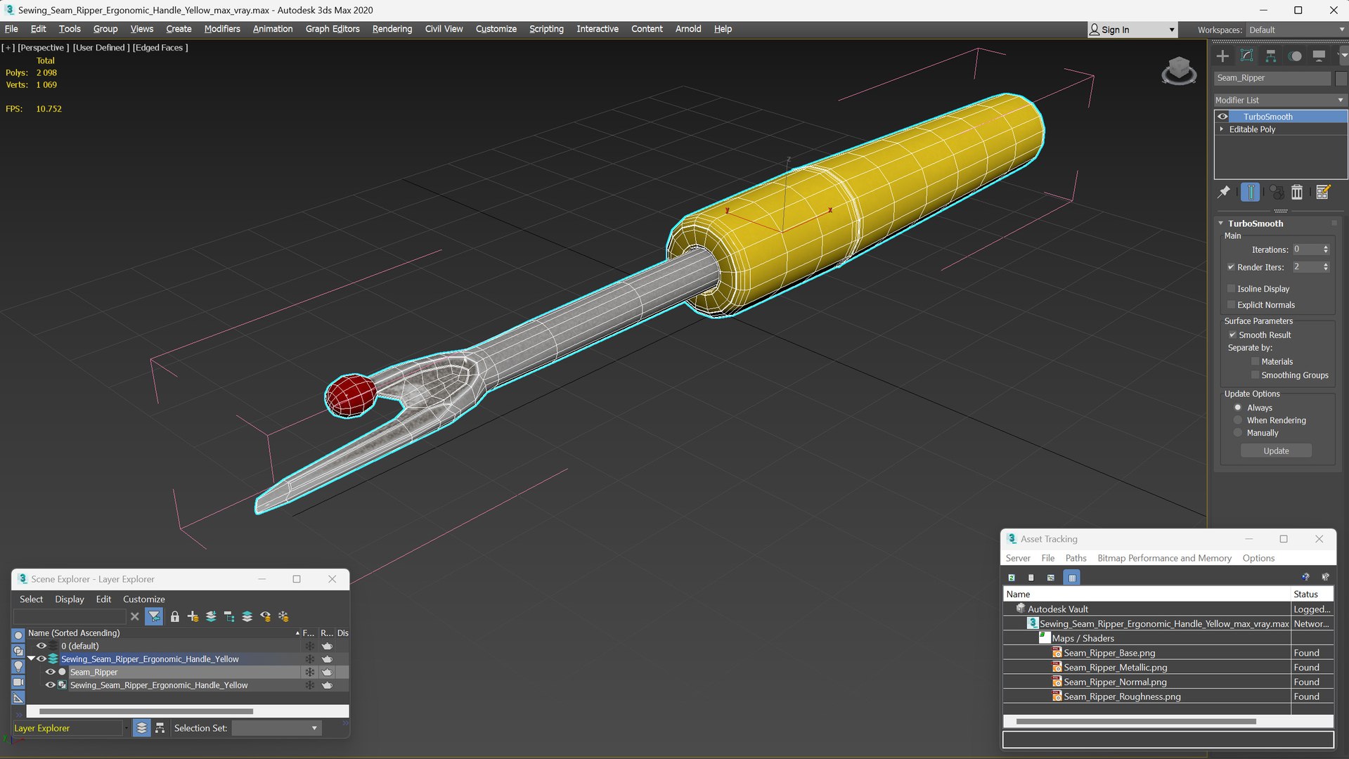Click Configure Modifier Sets icon
Viewport: 1349px width, 759px height.
click(1322, 192)
